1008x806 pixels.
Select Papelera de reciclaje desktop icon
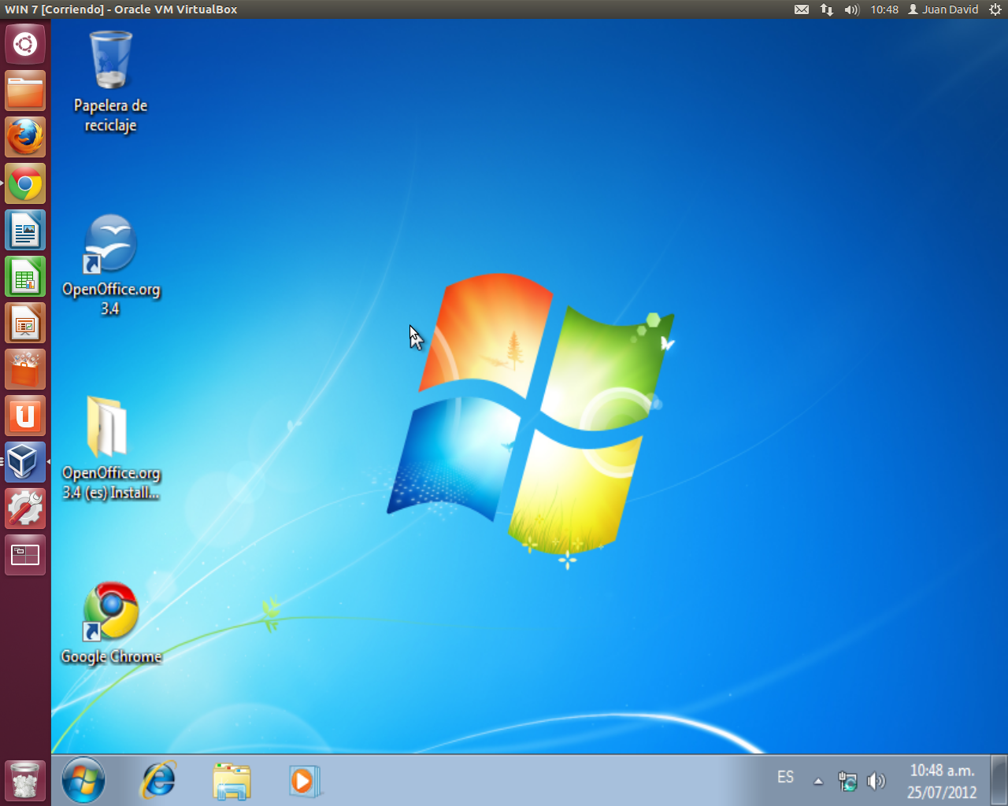(110, 82)
